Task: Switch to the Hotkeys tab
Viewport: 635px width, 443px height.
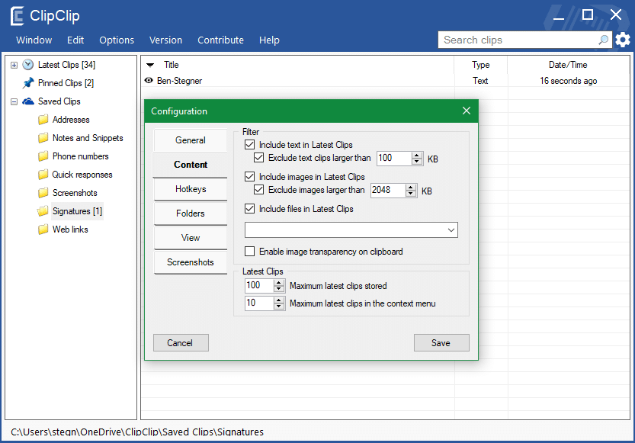Action: pos(191,189)
